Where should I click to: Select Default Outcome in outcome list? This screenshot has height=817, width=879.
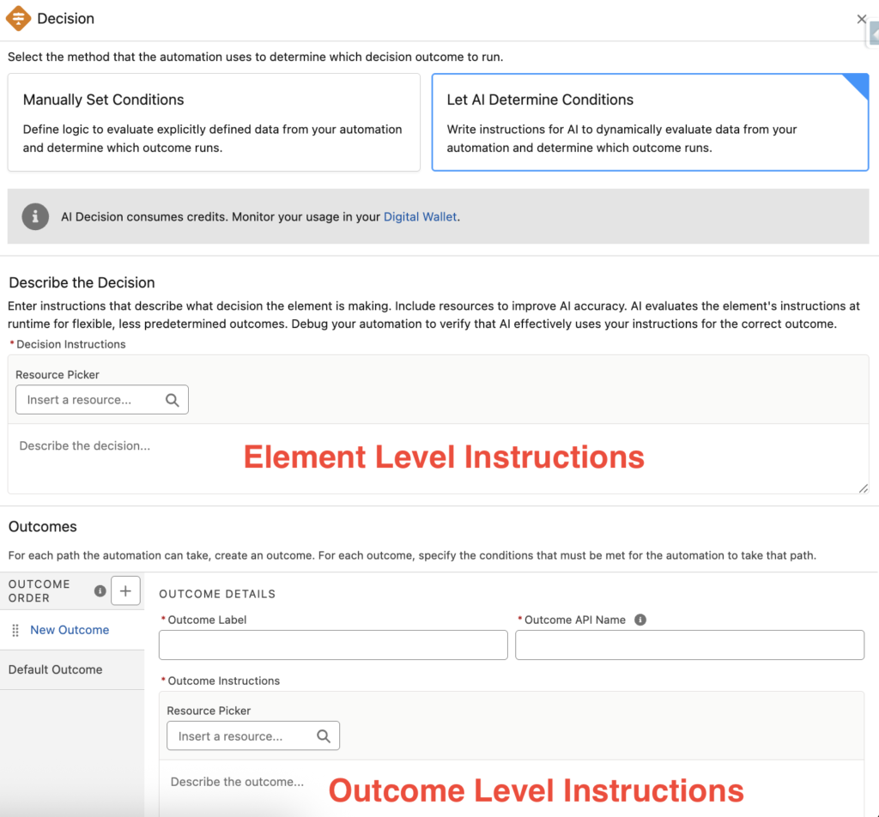click(x=55, y=669)
